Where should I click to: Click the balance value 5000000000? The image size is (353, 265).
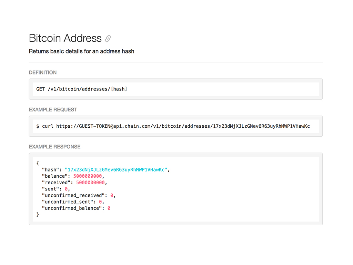pos(88,176)
